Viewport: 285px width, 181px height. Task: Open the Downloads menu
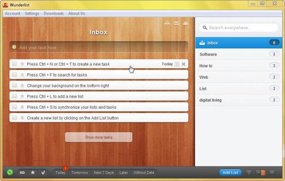[54, 13]
